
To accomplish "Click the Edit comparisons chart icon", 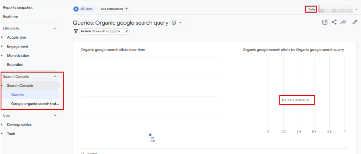I will pos(325,22).
